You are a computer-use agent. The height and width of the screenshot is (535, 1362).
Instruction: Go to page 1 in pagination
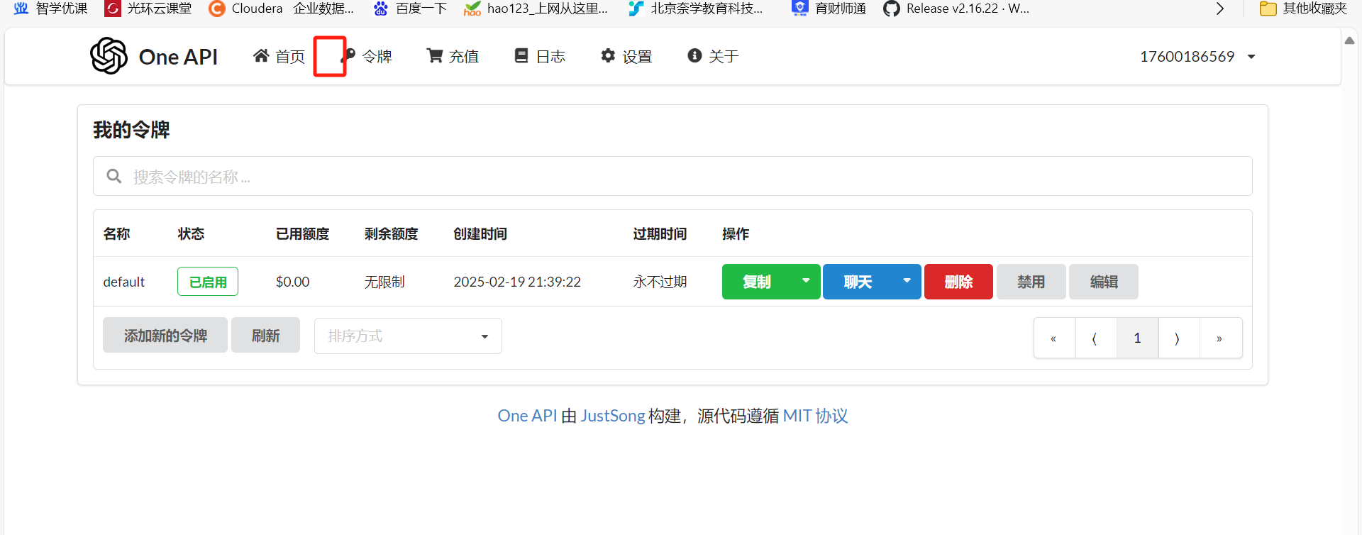click(x=1137, y=338)
